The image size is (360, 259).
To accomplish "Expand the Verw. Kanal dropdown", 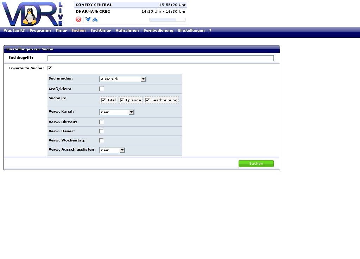I will pos(116,112).
